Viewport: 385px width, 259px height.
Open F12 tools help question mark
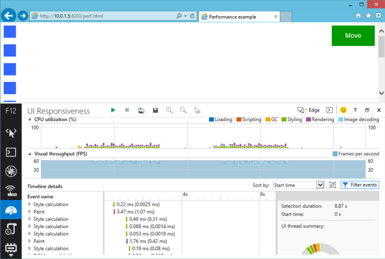355,110
